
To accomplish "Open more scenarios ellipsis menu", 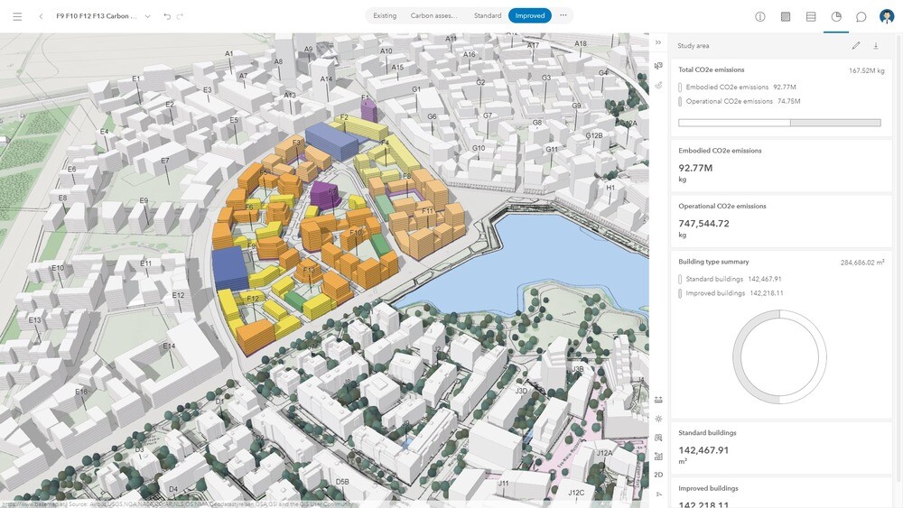I will click(563, 15).
